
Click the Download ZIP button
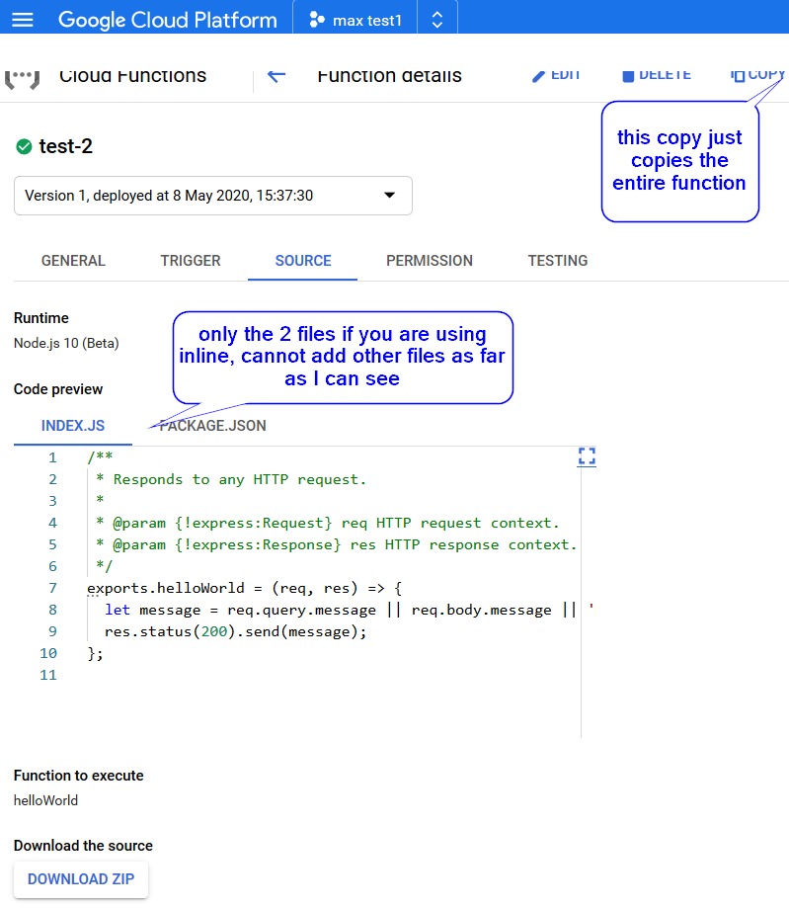point(81,879)
